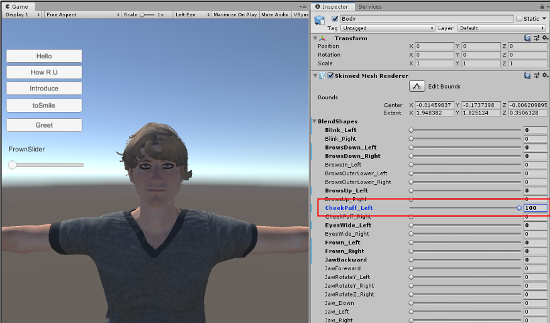Click the FrownSlider track in game view
Viewport: 550px width, 323px height.
(46, 165)
